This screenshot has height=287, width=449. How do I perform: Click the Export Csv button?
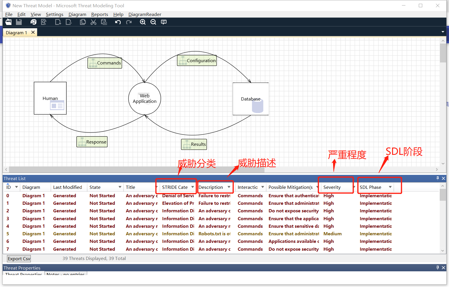click(x=19, y=259)
